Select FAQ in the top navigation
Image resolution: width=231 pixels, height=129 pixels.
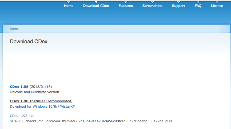tap(198, 6)
